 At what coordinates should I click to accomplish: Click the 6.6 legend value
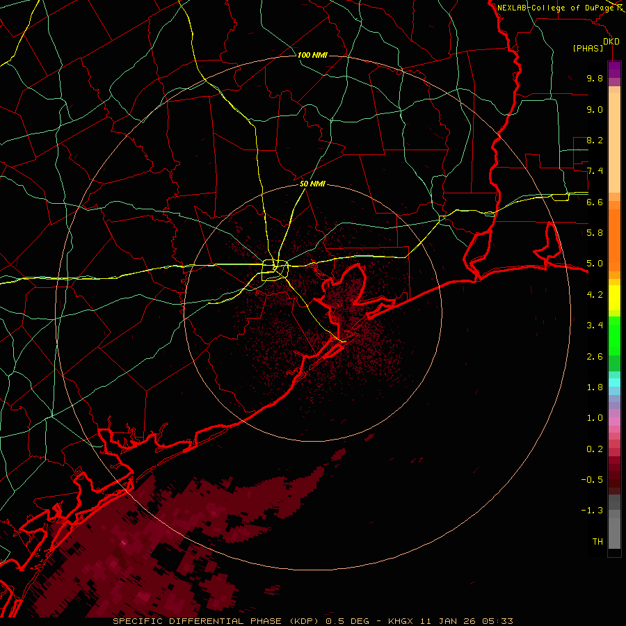[595, 202]
